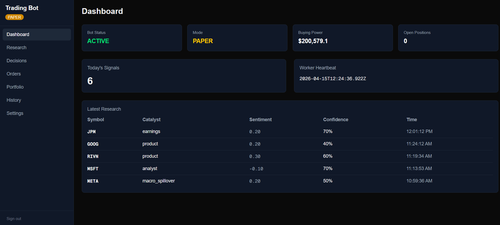Image resolution: width=500 pixels, height=225 pixels.
Task: Click the 50% confidence for META
Action: (x=328, y=181)
